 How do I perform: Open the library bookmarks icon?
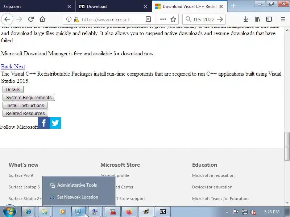[257, 19]
